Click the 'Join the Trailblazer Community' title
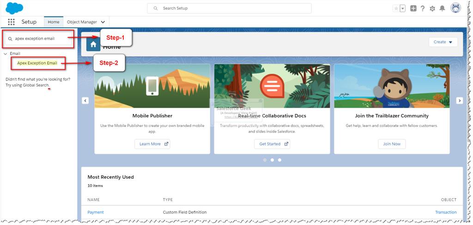This screenshot has height=225, width=473. click(392, 116)
